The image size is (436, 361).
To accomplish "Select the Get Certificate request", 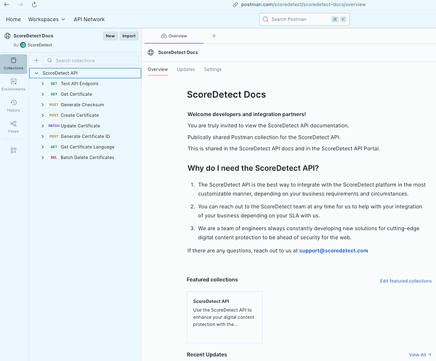I will click(76, 94).
